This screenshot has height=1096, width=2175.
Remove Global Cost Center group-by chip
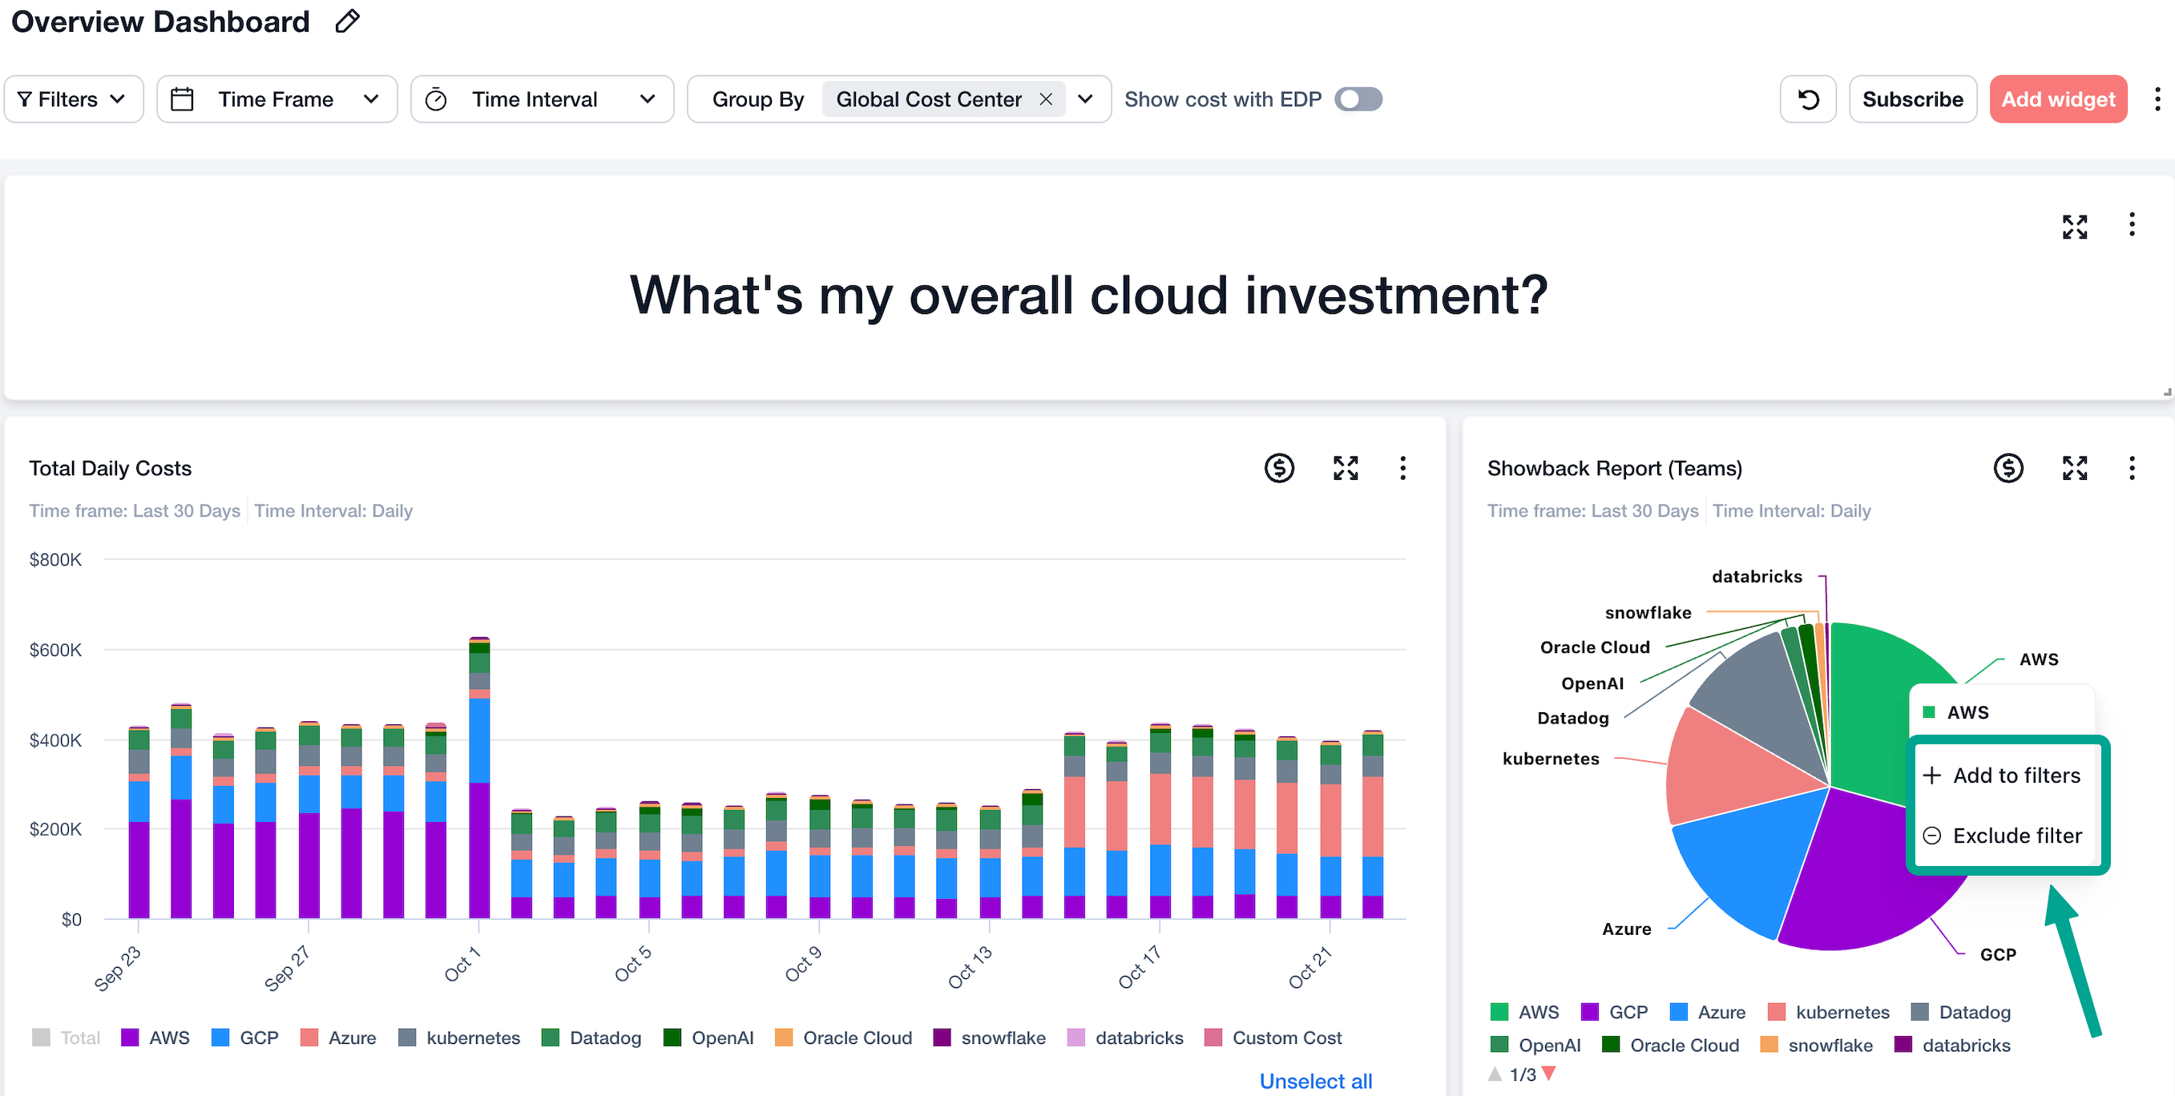click(1045, 99)
